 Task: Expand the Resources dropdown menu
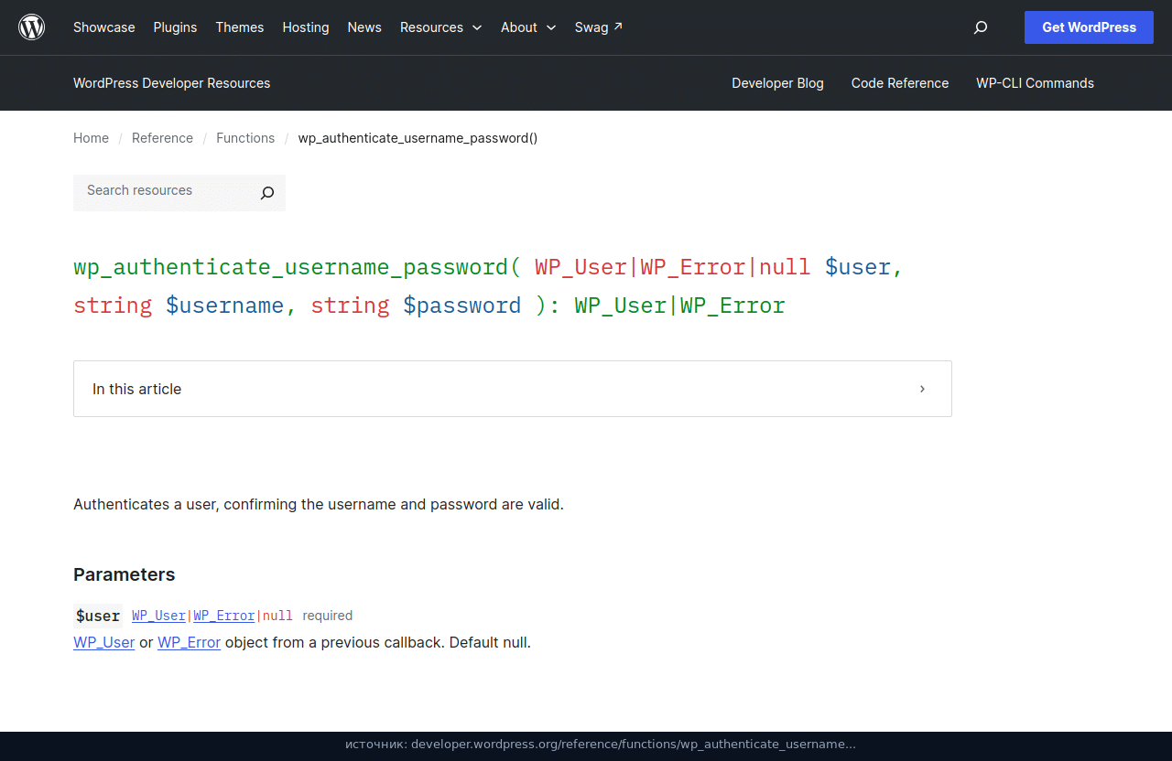click(x=441, y=27)
